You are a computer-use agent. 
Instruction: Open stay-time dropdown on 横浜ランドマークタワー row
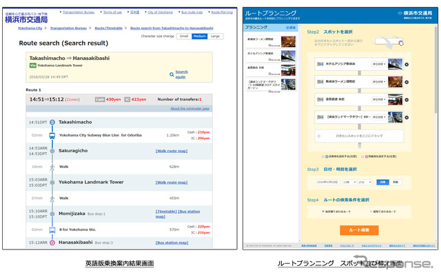coord(379,117)
